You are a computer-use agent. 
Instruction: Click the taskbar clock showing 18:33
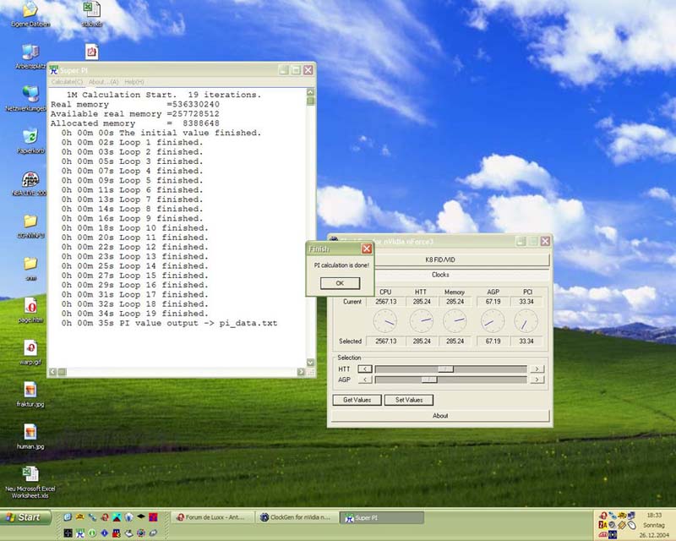654,515
